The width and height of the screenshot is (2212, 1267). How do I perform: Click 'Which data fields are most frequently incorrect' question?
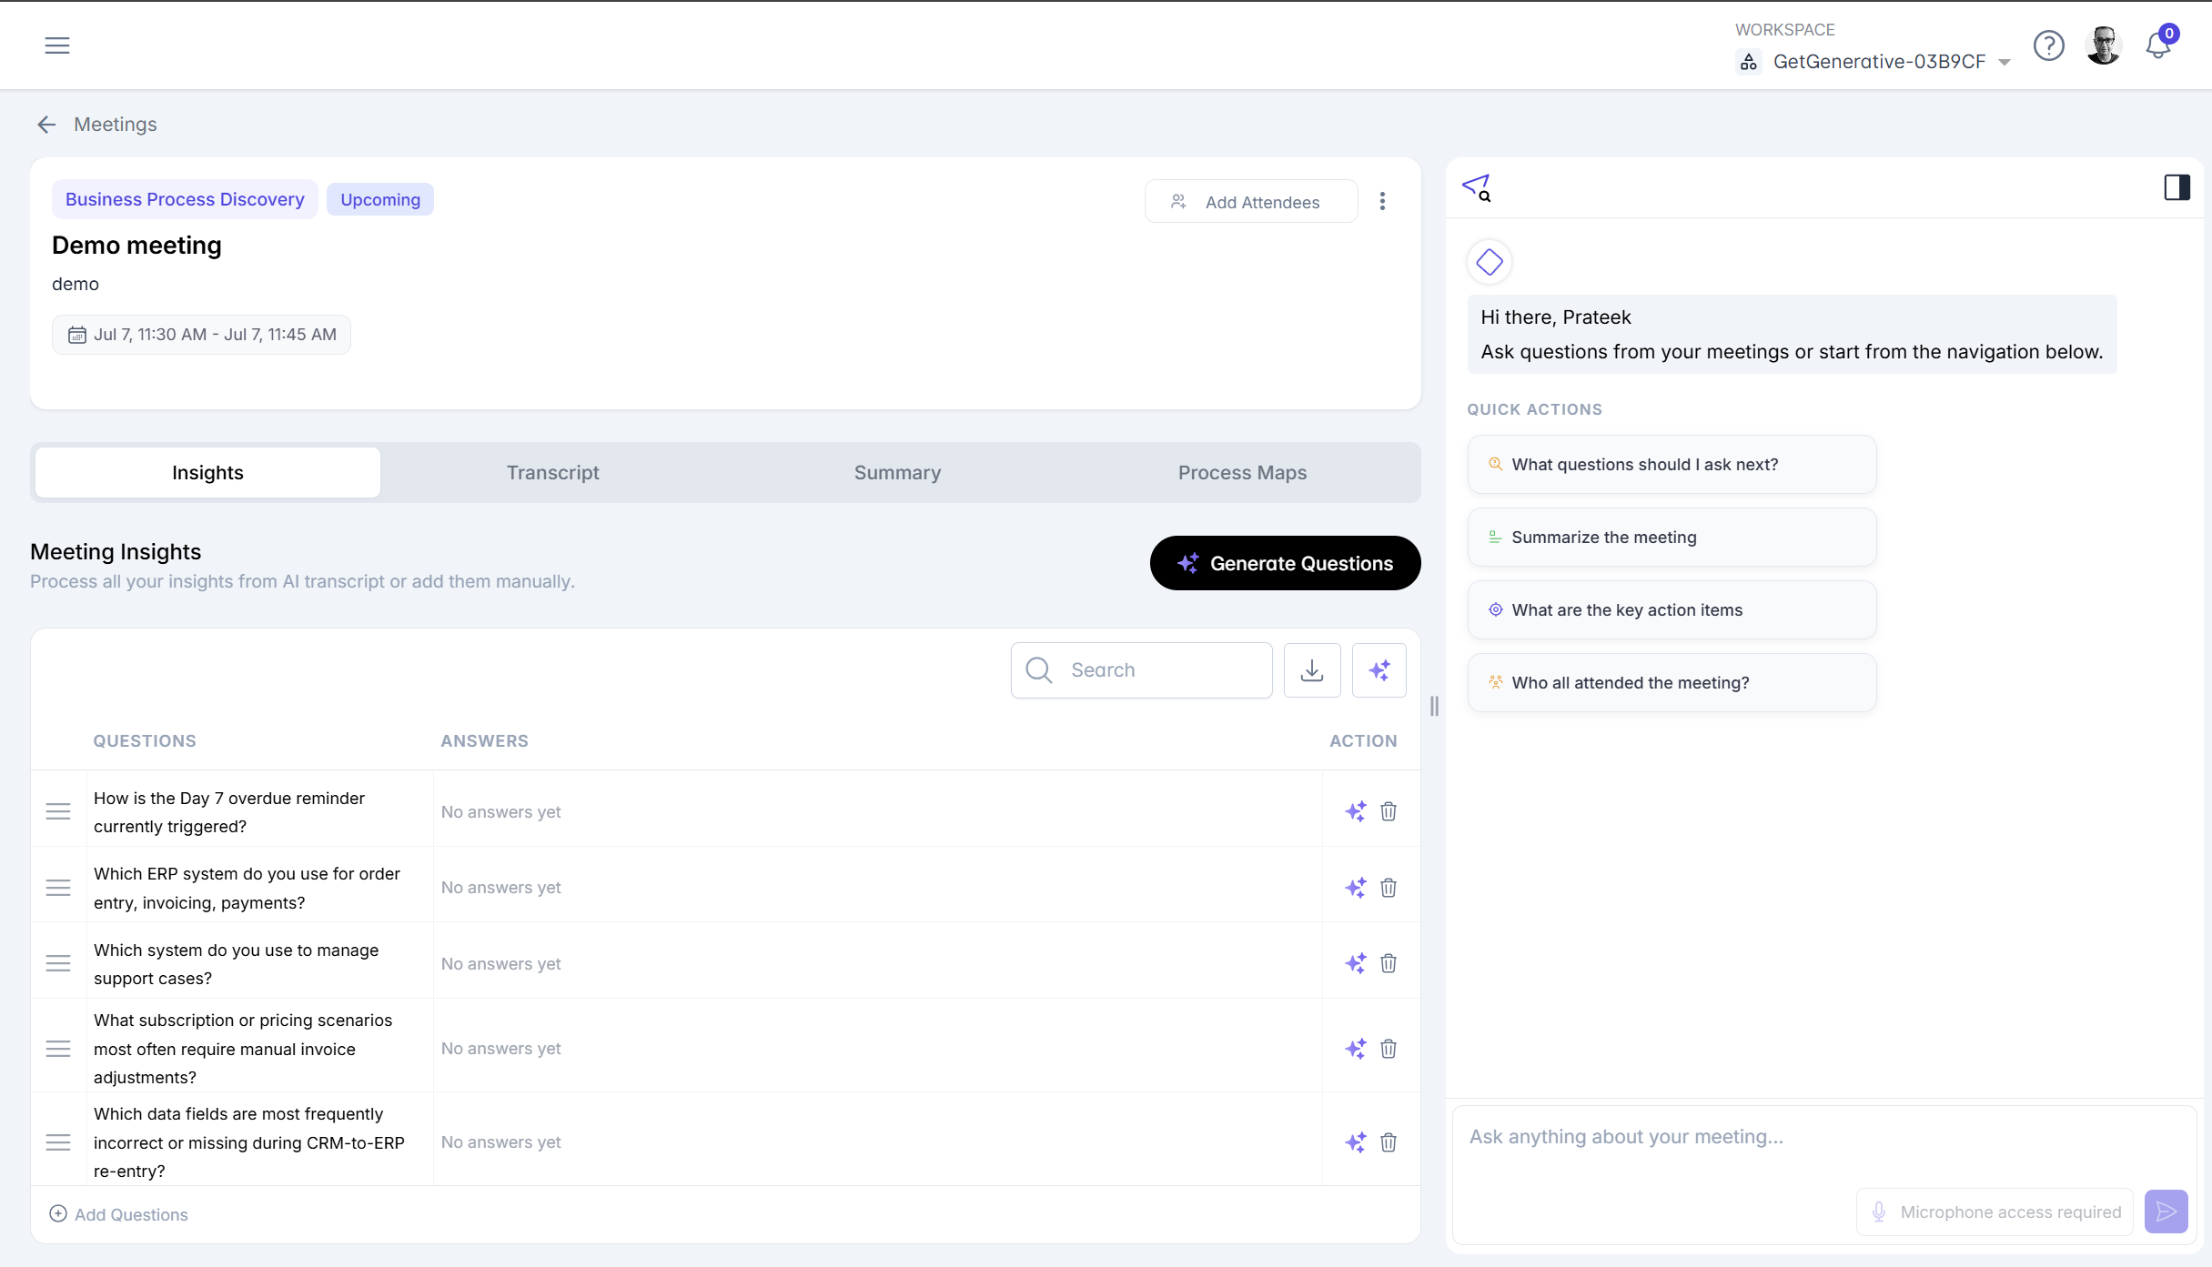(248, 1142)
